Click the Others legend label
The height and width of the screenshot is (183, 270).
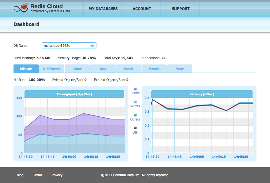point(135,119)
